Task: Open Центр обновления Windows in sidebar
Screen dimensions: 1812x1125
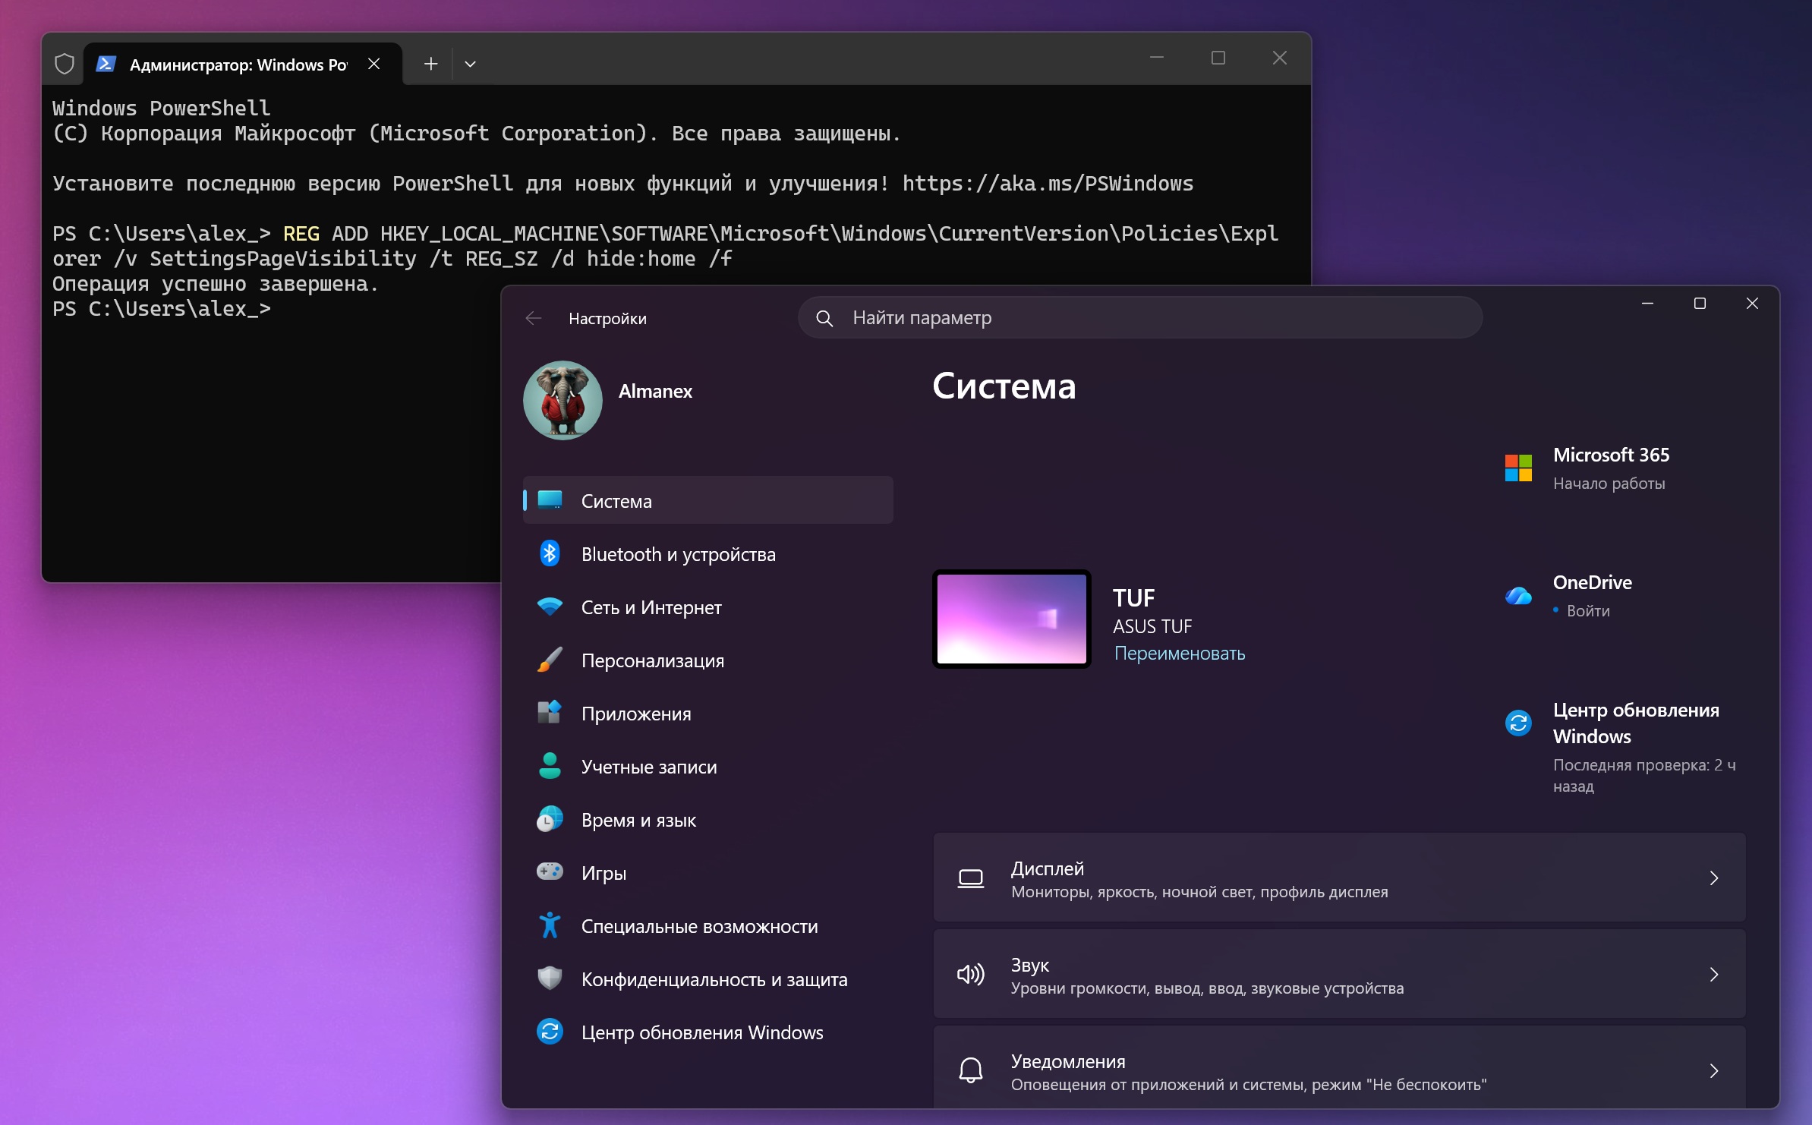Action: click(707, 1032)
